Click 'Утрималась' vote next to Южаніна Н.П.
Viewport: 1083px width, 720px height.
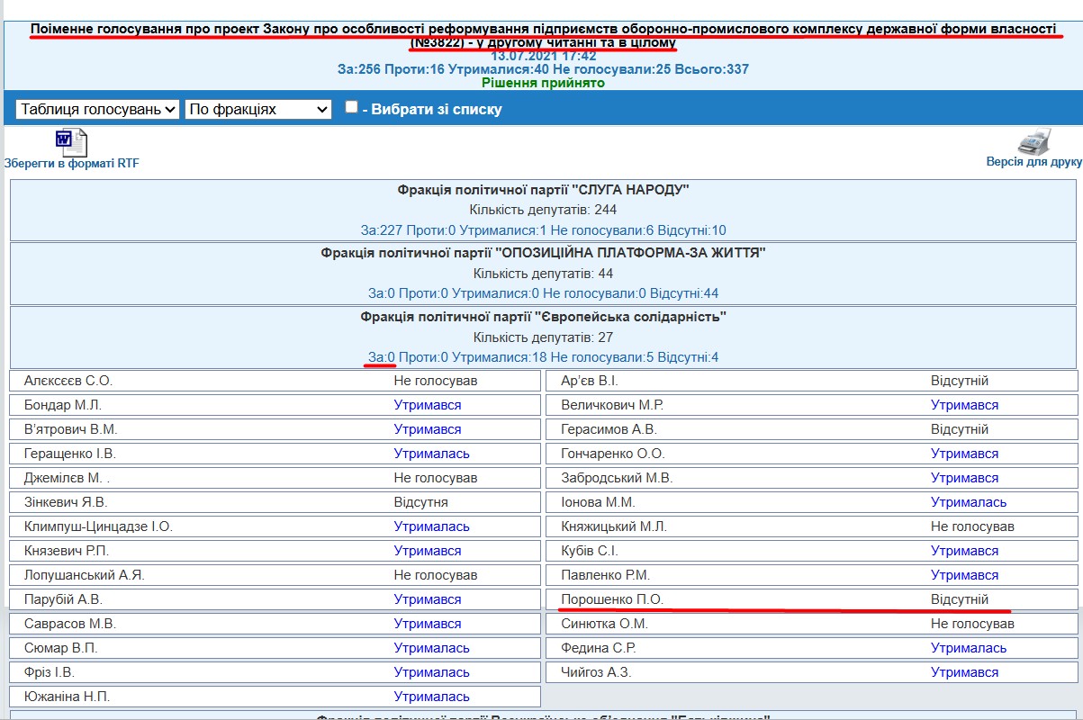[431, 697]
